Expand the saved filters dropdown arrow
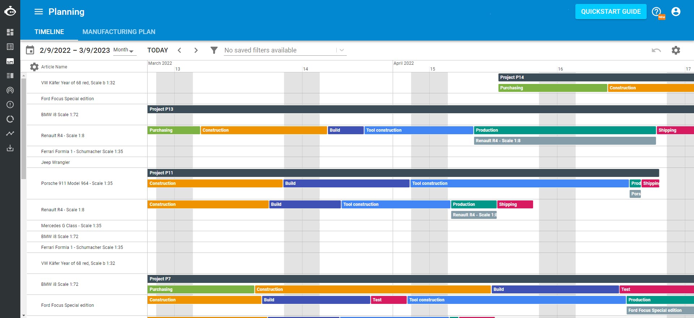 point(342,50)
